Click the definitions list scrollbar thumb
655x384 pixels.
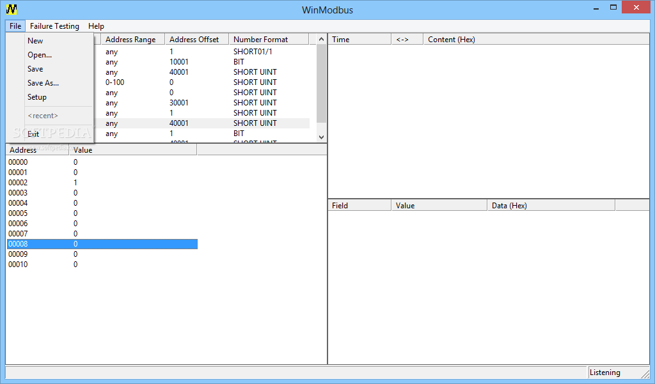pyautogui.click(x=321, y=84)
